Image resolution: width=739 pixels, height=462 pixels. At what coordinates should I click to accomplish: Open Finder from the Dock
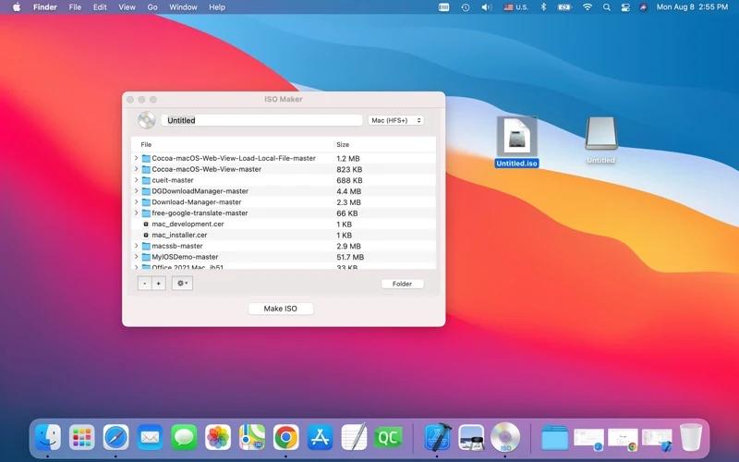48,437
